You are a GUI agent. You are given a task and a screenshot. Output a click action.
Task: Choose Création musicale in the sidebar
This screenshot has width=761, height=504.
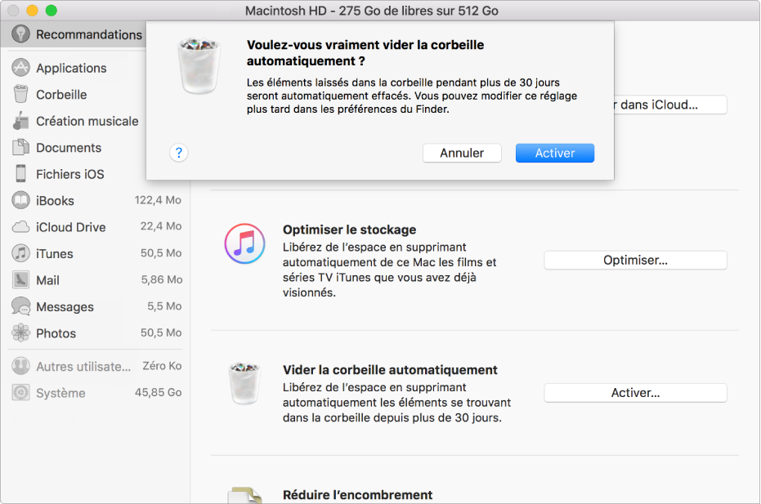(87, 121)
